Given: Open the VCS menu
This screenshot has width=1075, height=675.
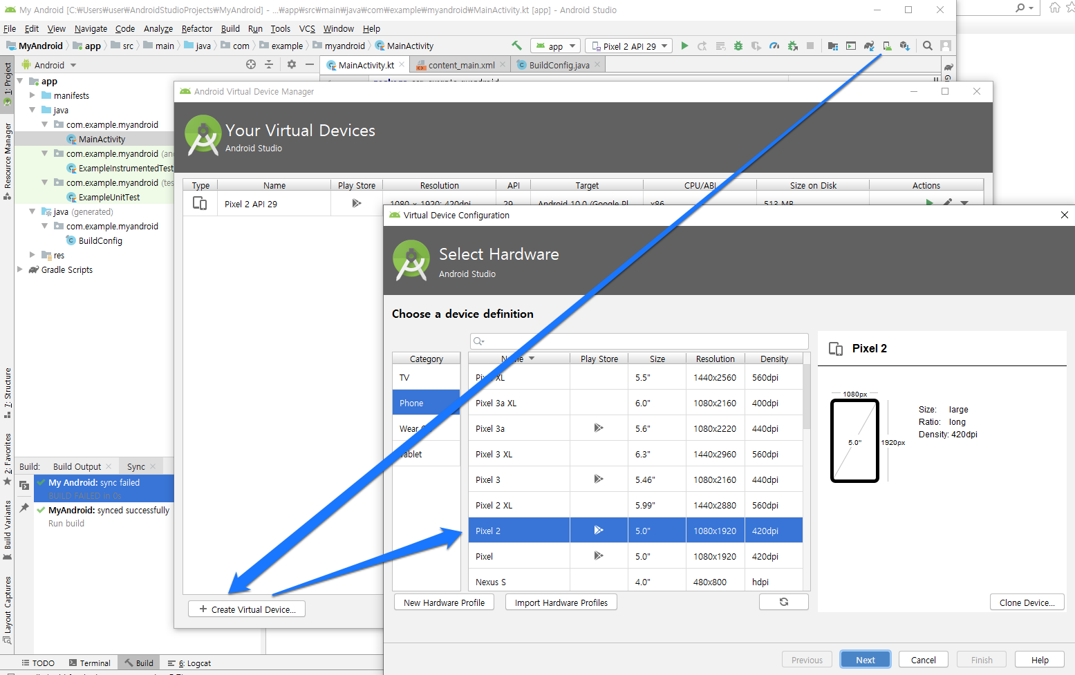Looking at the screenshot, I should (x=307, y=28).
